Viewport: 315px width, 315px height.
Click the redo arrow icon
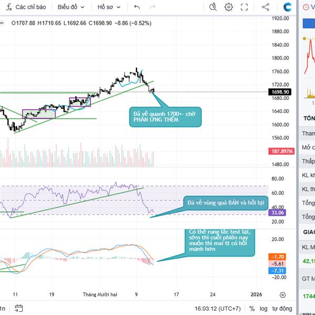pyautogui.click(x=152, y=7)
